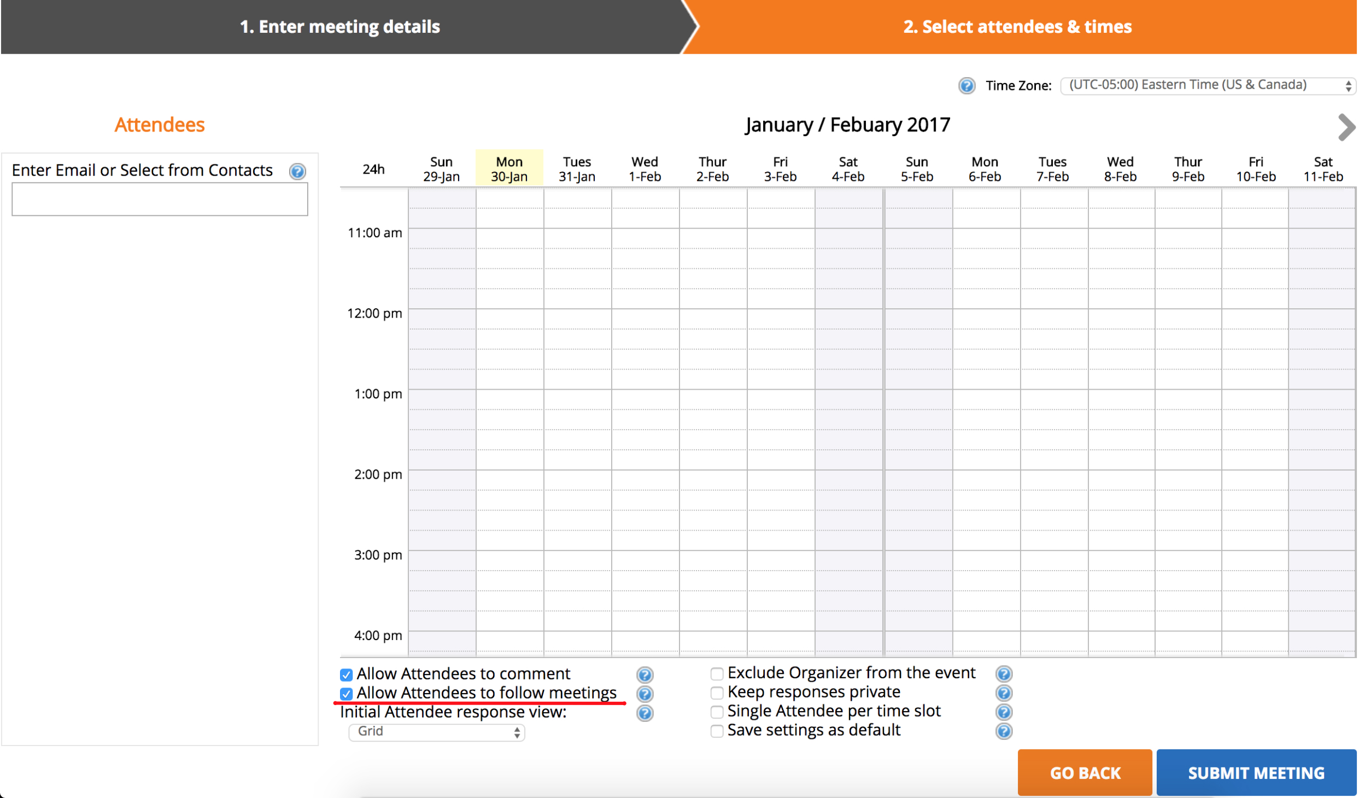Click the 4:00 pm time label

378,635
